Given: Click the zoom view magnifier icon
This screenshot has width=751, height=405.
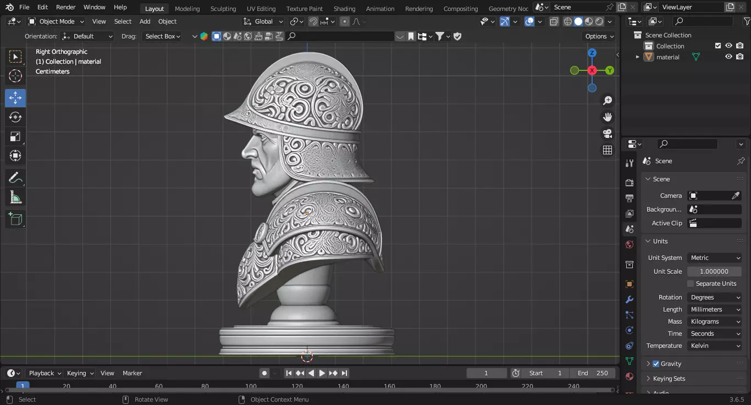Looking at the screenshot, I should (608, 101).
